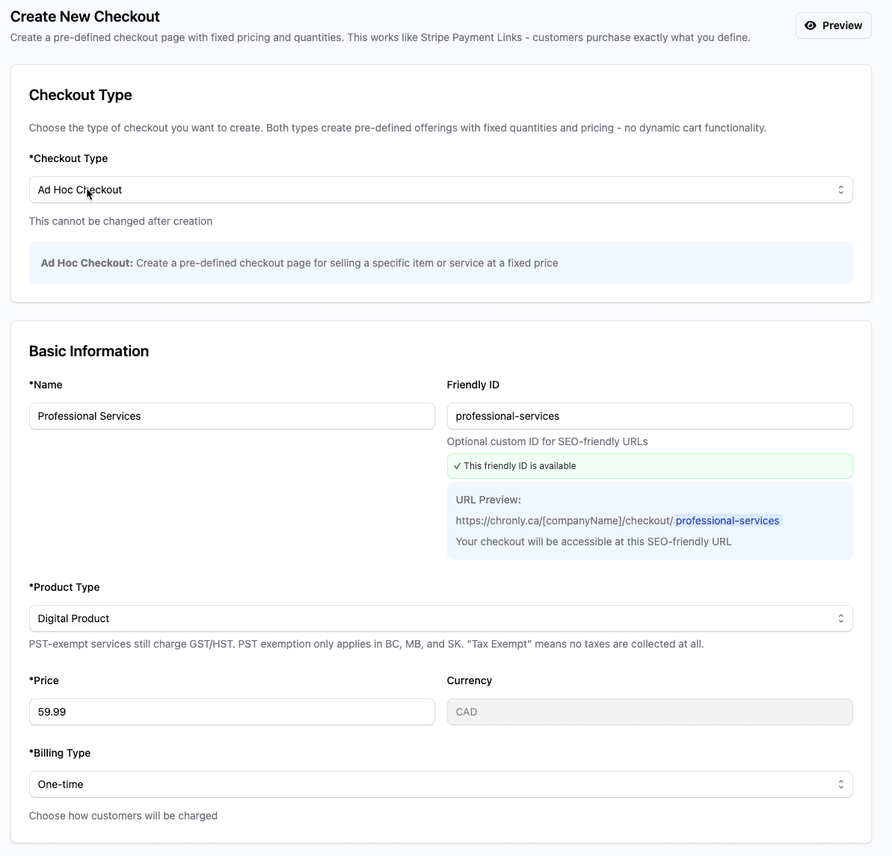Click the Basic Information section heading

tap(89, 351)
